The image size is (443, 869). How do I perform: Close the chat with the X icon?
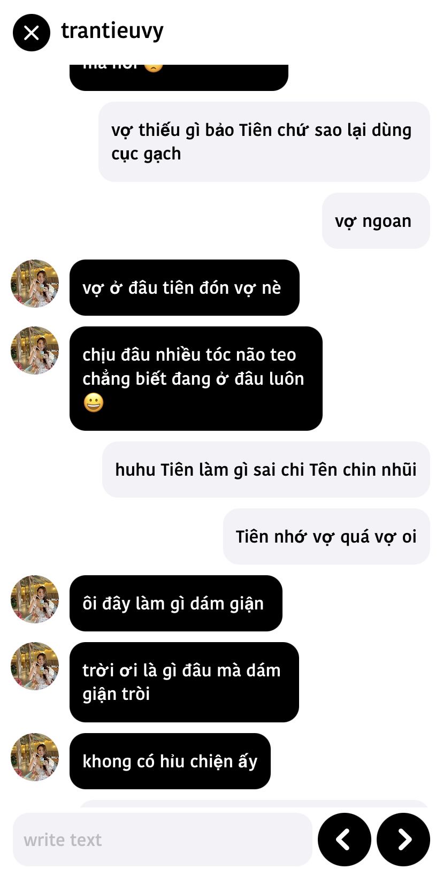click(32, 33)
